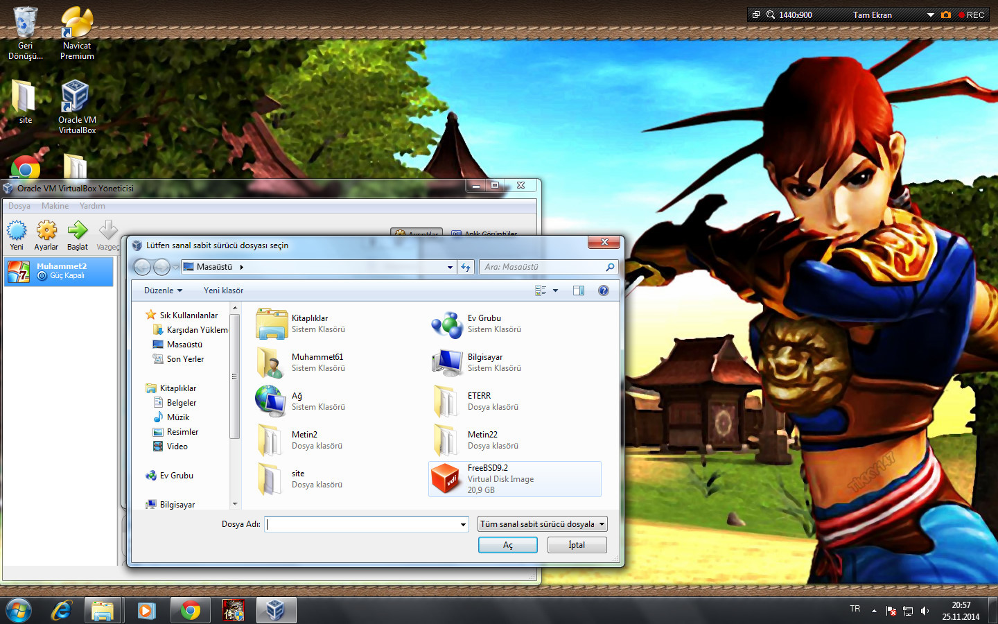
Task: Select Sık Kullanılanlar in navigation pane
Action: (x=182, y=315)
